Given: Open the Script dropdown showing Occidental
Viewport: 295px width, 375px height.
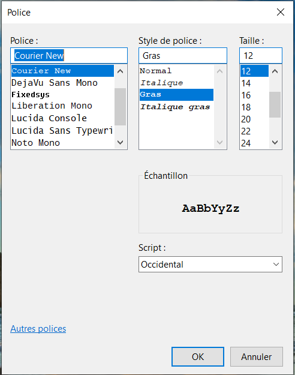Looking at the screenshot, I should click(210, 264).
